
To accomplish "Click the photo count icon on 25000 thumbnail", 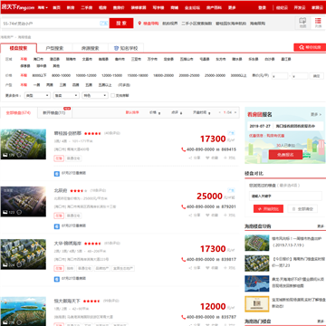I will pos(5,212).
